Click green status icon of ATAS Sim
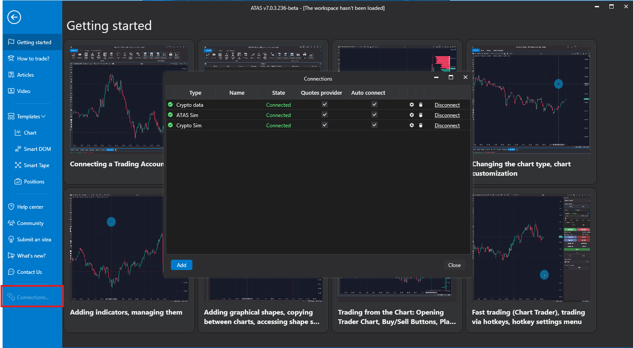 click(170, 115)
